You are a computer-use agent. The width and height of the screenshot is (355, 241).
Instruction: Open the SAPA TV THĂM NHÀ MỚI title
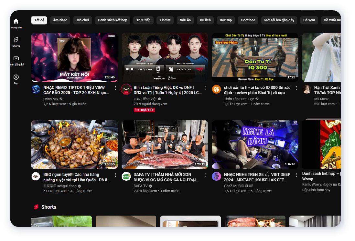tap(166, 177)
